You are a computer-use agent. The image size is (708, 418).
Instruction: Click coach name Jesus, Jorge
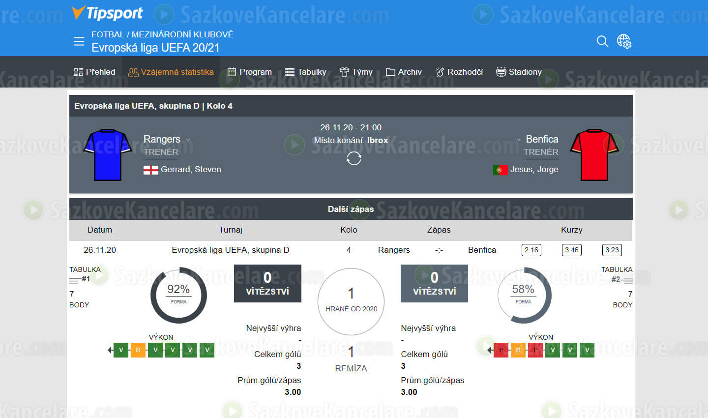click(x=534, y=169)
